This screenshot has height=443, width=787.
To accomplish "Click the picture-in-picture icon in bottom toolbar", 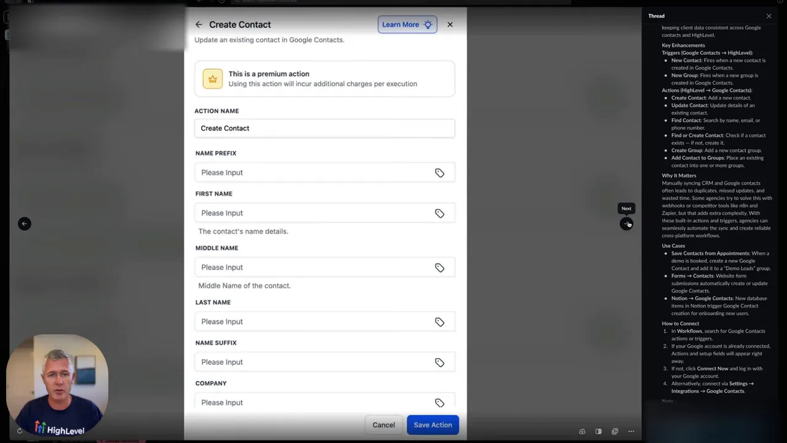I will (615, 431).
